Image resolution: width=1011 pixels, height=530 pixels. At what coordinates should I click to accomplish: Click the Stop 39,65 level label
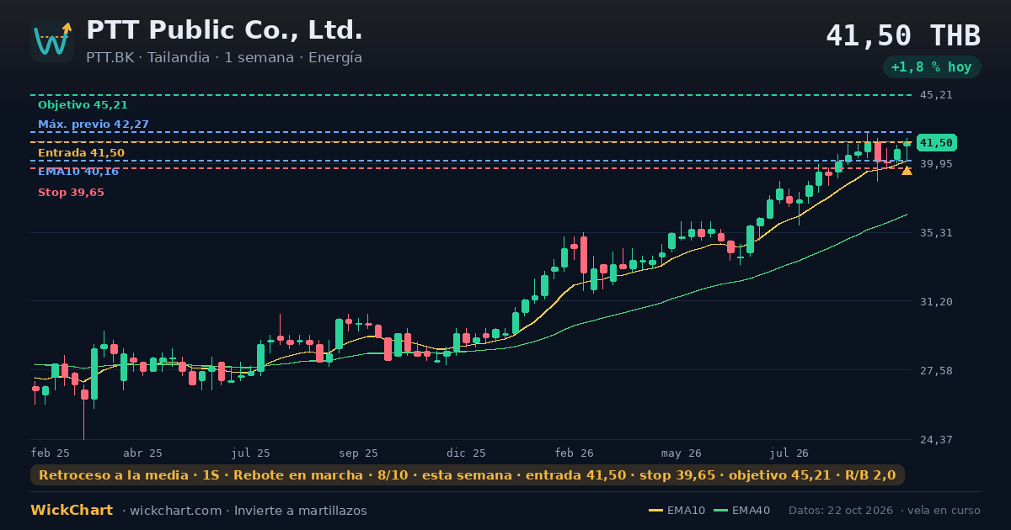click(x=71, y=193)
